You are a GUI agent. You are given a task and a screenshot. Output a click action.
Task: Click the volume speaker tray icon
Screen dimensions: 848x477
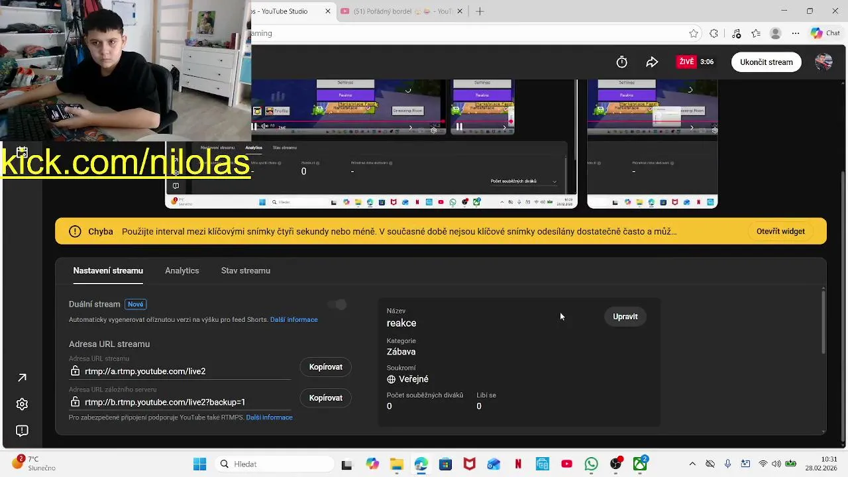pyautogui.click(x=776, y=464)
